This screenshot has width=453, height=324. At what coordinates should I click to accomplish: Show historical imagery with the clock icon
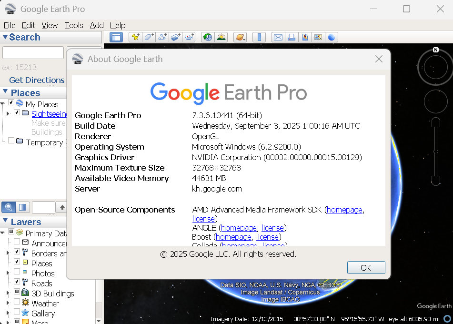[208, 37]
